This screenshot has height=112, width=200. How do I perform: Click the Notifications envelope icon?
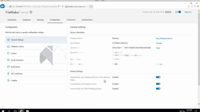pyautogui.click(x=8, y=67)
